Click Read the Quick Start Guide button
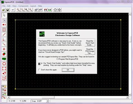Image resolution: width=133 pixels, height=104 pixels. [90, 43]
